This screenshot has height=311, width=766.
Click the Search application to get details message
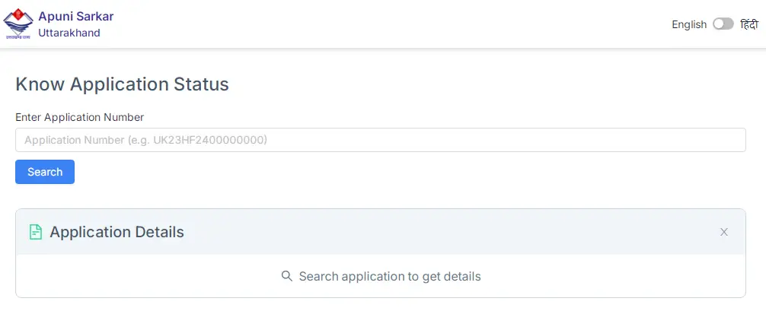[390, 276]
